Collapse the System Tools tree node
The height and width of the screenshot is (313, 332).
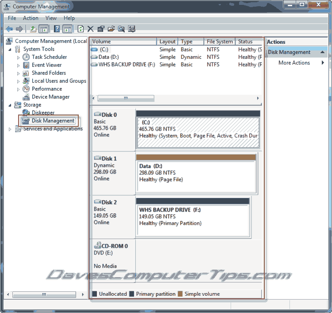10,50
